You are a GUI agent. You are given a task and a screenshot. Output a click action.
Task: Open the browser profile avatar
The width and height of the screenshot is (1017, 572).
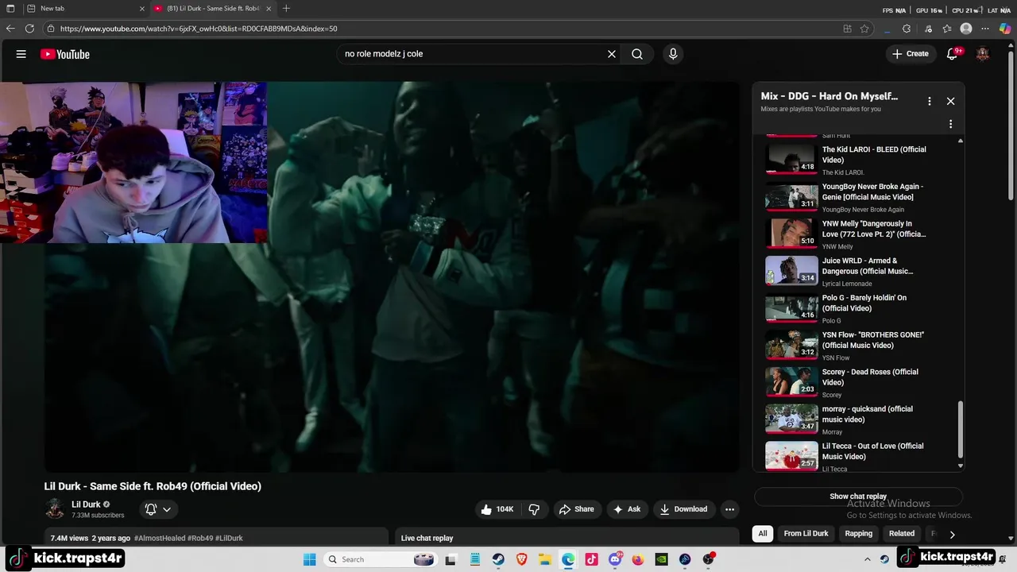966,29
